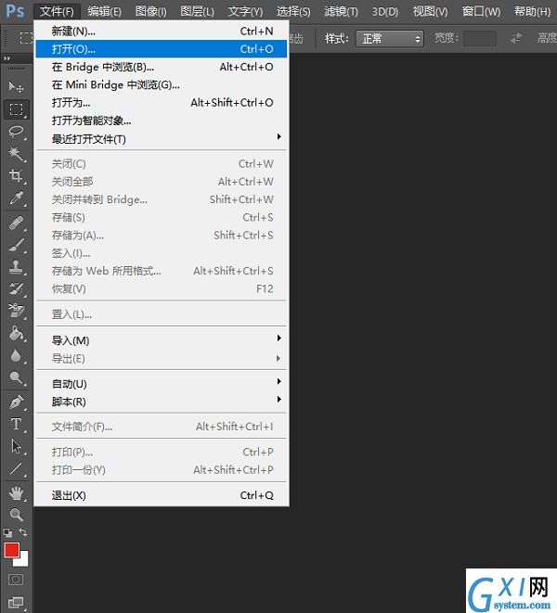The image size is (557, 613).
Task: Expand the toolbox with double-arrow
Action: pos(6,58)
